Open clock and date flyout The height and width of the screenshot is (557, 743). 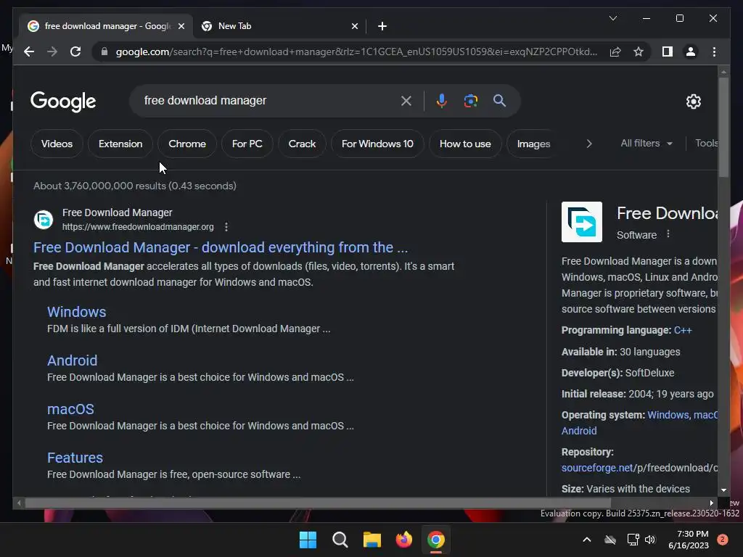689,540
